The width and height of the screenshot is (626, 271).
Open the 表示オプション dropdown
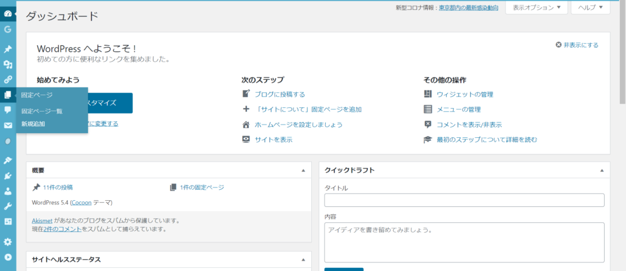pos(537,7)
